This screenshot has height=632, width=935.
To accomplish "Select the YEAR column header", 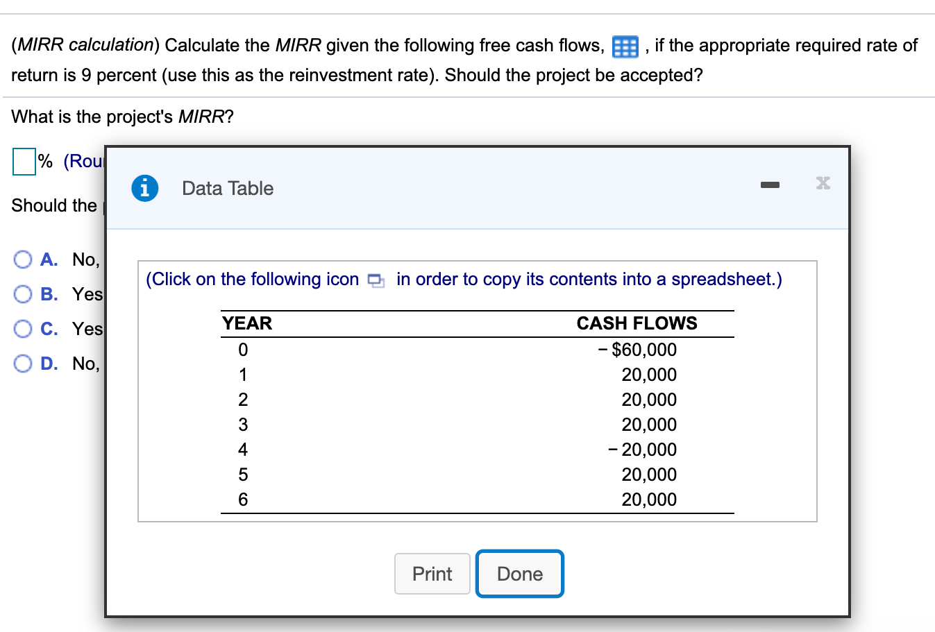I will (x=246, y=323).
